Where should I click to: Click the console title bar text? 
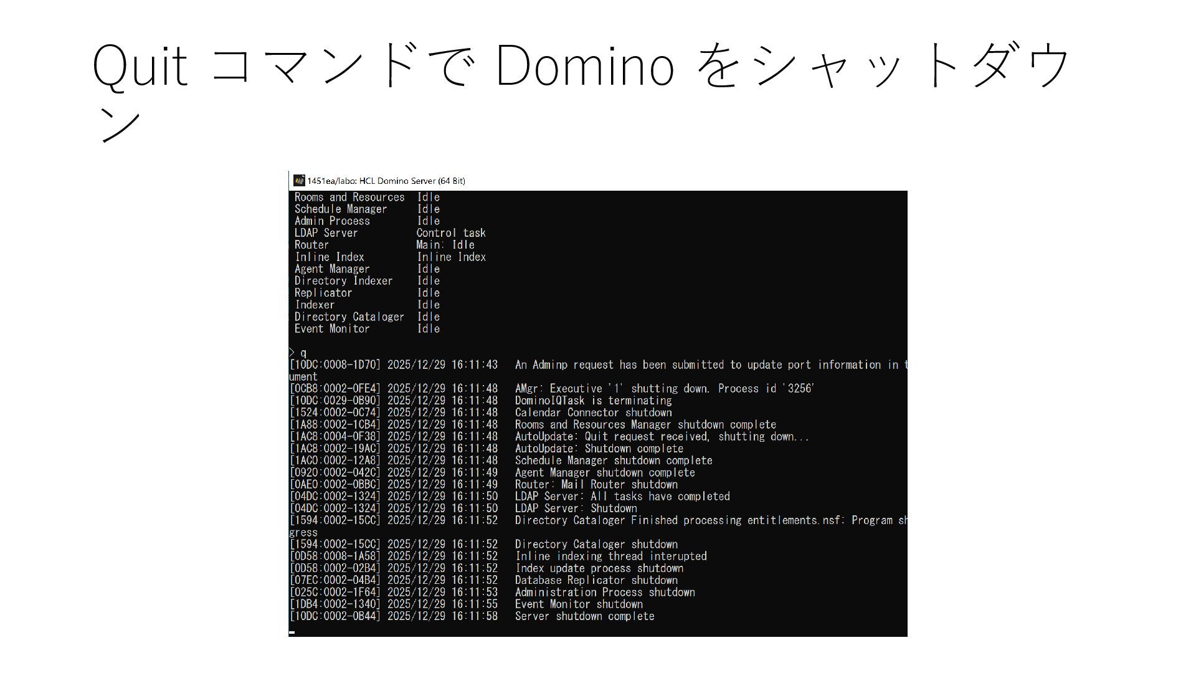coord(386,181)
